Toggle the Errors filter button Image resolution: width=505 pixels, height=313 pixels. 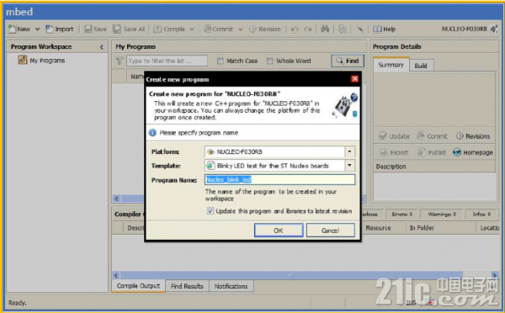pos(401,214)
